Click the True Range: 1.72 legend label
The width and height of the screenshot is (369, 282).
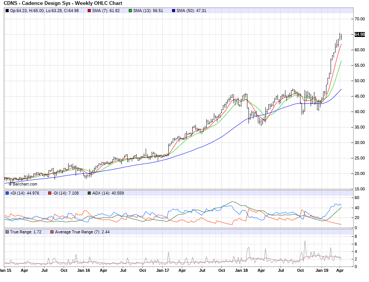[26, 231]
